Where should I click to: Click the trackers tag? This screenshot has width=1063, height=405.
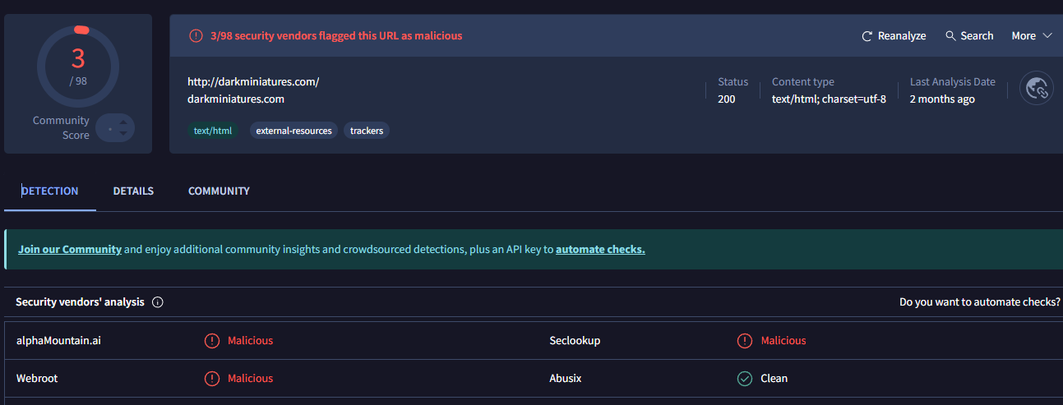coord(367,131)
